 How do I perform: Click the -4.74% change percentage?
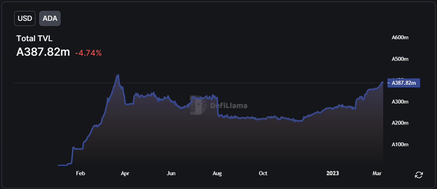tap(88, 53)
